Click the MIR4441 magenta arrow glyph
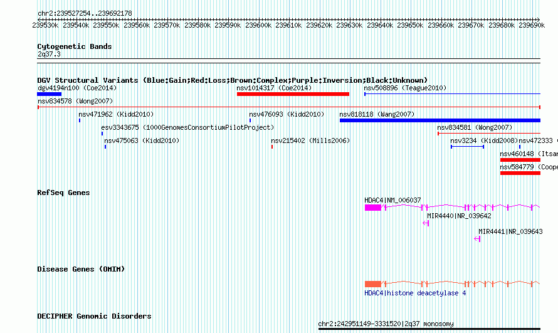 coord(477,239)
